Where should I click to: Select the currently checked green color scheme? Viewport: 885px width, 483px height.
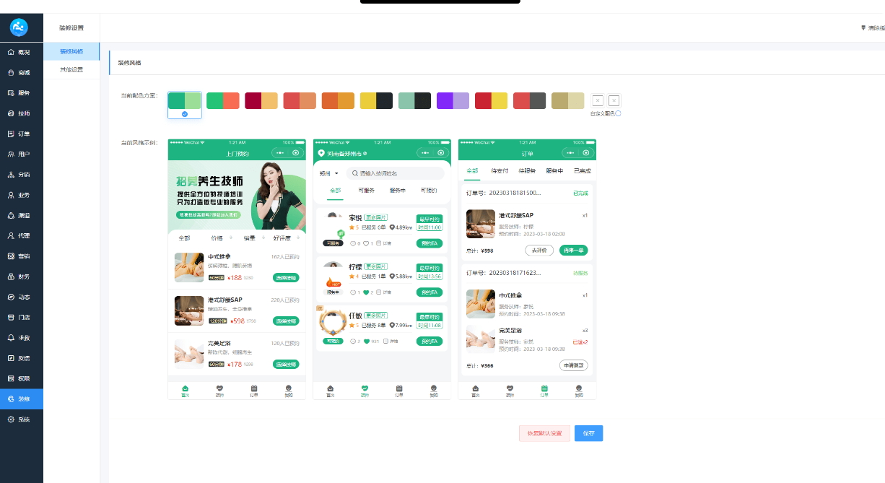pos(184,100)
